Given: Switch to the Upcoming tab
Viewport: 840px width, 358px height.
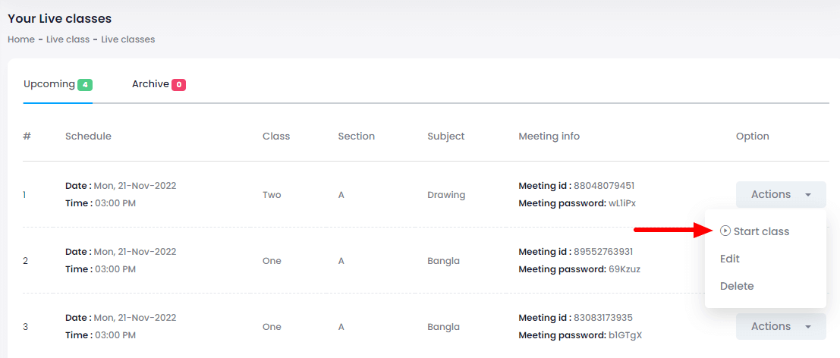Looking at the screenshot, I should (49, 84).
